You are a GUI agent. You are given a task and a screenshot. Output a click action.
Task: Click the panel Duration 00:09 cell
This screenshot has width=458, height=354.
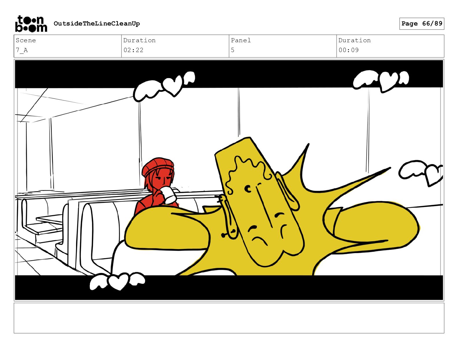[x=390, y=46]
